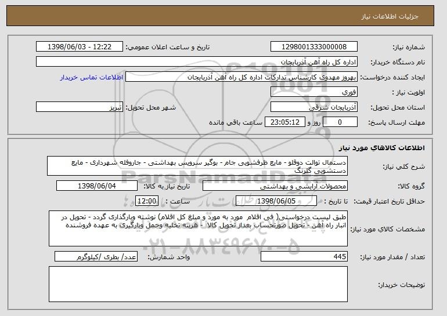Click the label تا تاریخ
447x316 pixels.
(336, 201)
